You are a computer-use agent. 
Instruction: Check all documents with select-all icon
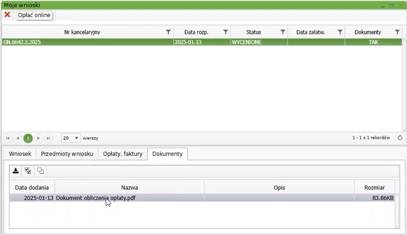point(28,171)
